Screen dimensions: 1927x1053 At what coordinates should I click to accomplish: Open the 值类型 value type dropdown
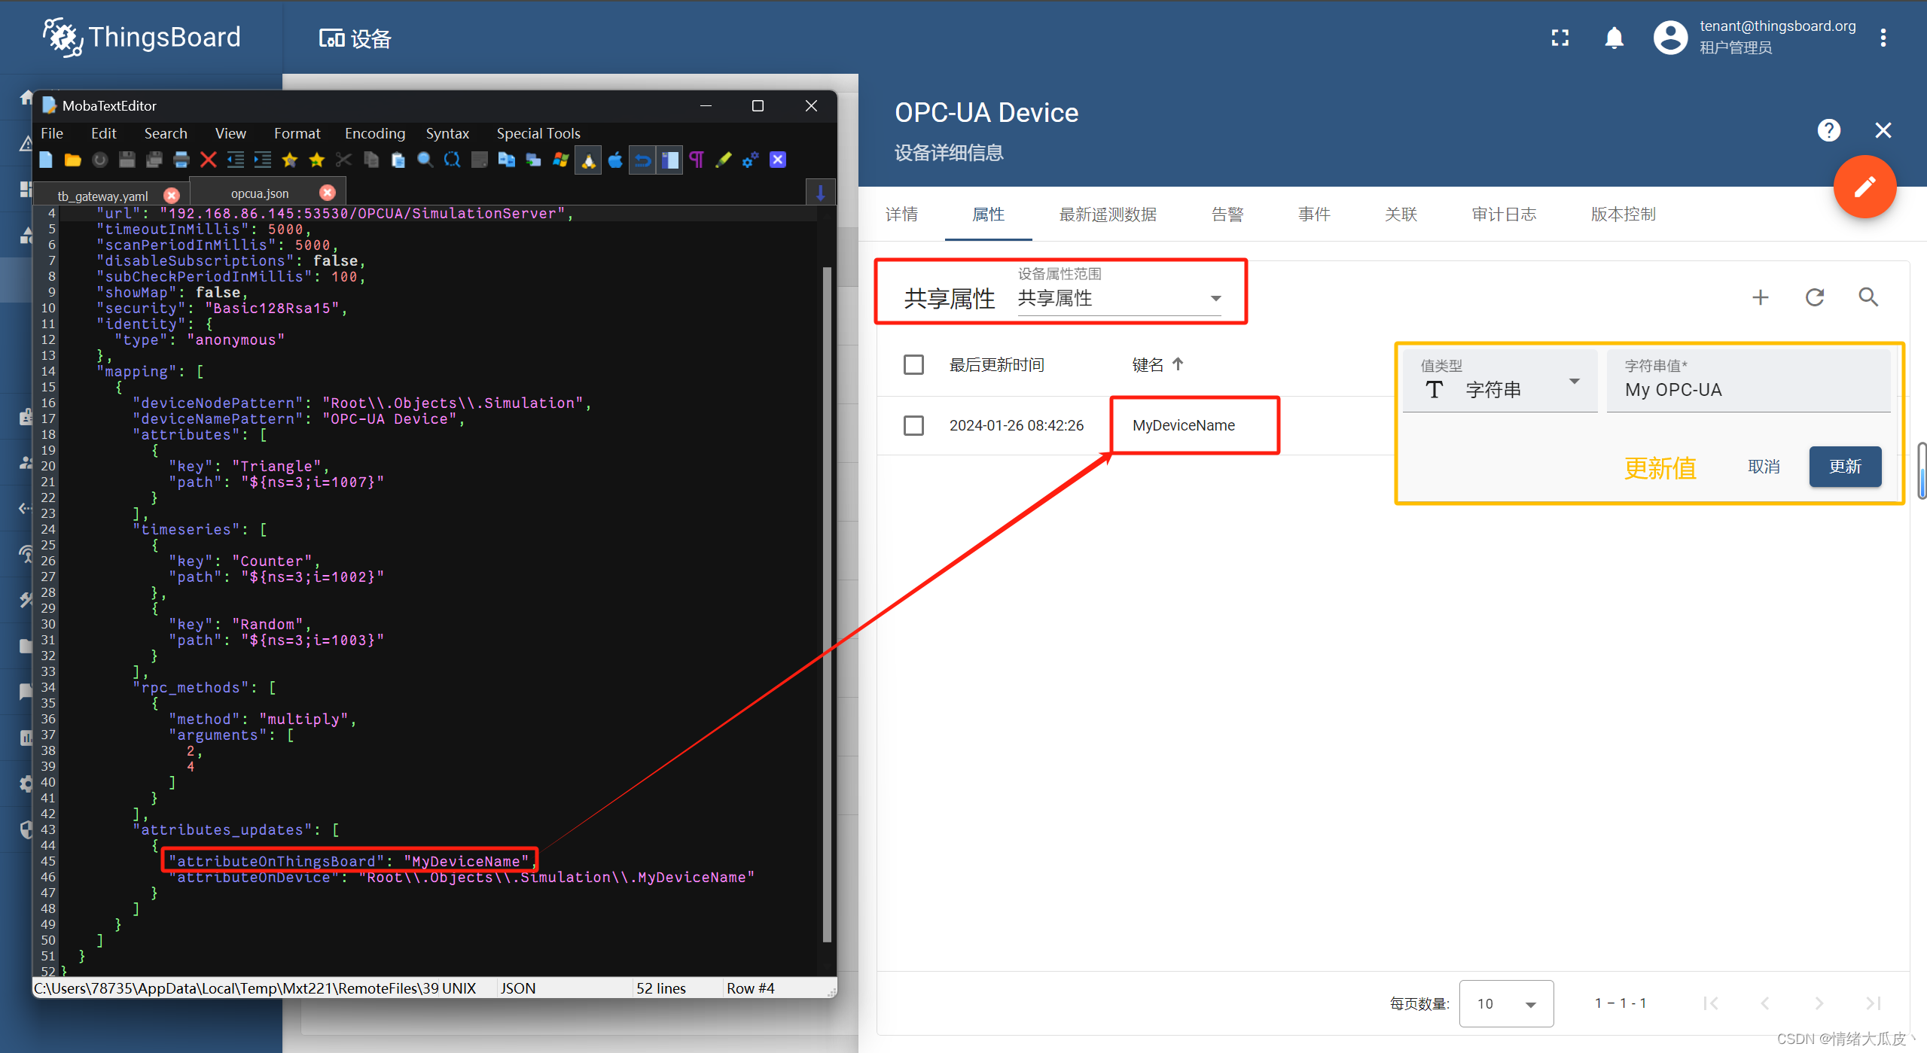[x=1499, y=389]
